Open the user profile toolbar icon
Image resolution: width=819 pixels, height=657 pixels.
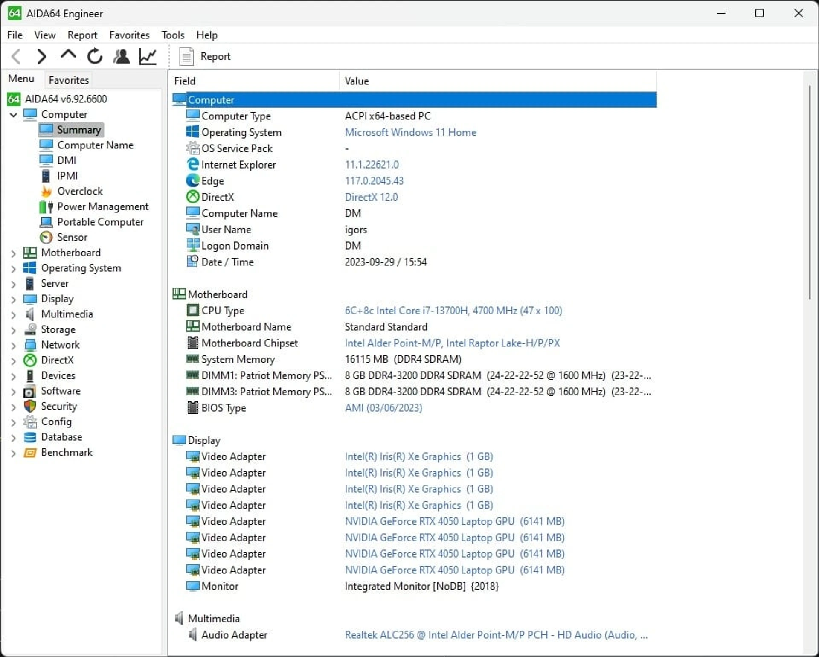(x=122, y=56)
